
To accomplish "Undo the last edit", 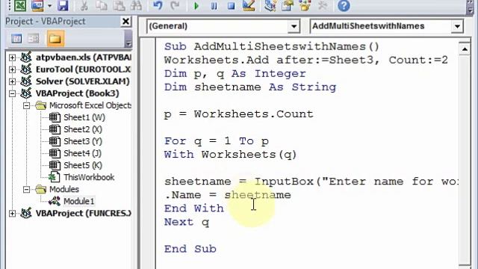I will (x=158, y=5).
